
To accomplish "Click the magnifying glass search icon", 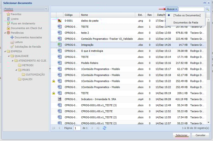I will (207, 9).
